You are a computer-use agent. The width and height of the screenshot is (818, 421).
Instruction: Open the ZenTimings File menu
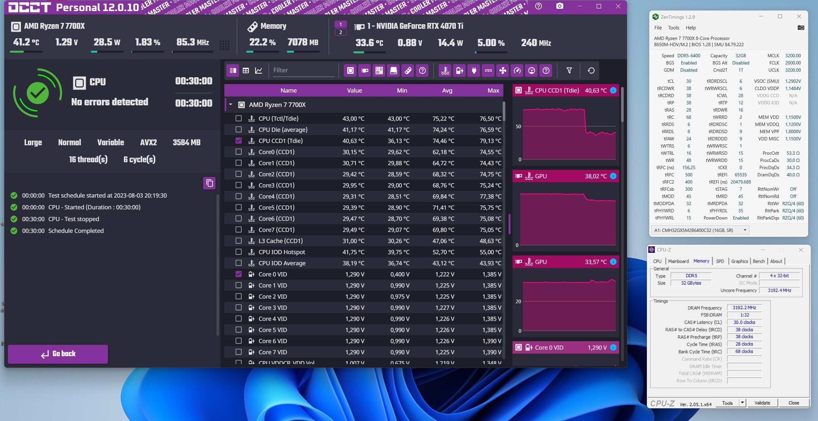tap(658, 28)
